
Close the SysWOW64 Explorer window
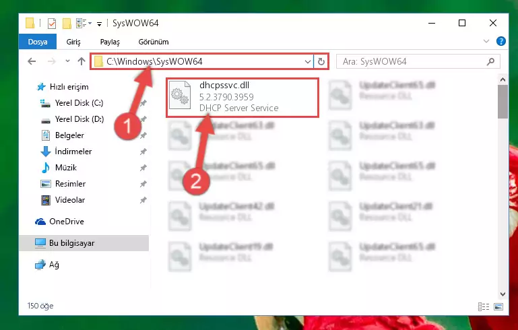point(493,23)
